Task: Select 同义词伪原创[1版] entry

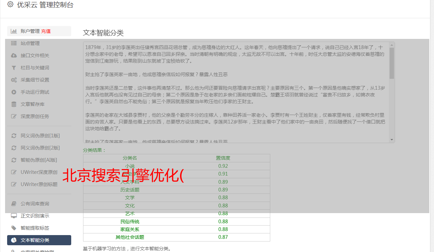Action: [x=39, y=136]
